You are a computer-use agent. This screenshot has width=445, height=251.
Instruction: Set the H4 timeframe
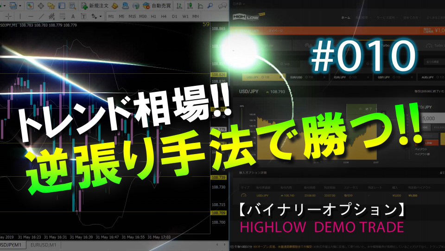point(164,16)
